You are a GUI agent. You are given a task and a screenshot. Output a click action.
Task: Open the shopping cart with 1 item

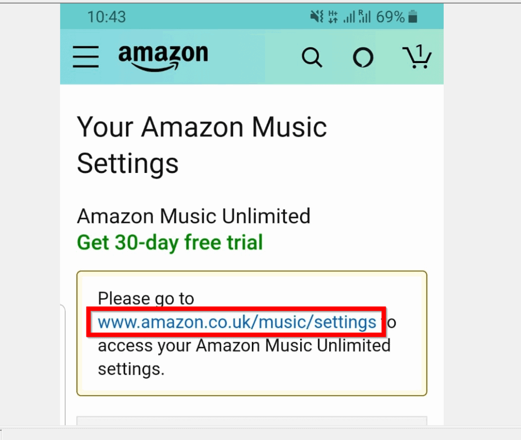pos(417,57)
